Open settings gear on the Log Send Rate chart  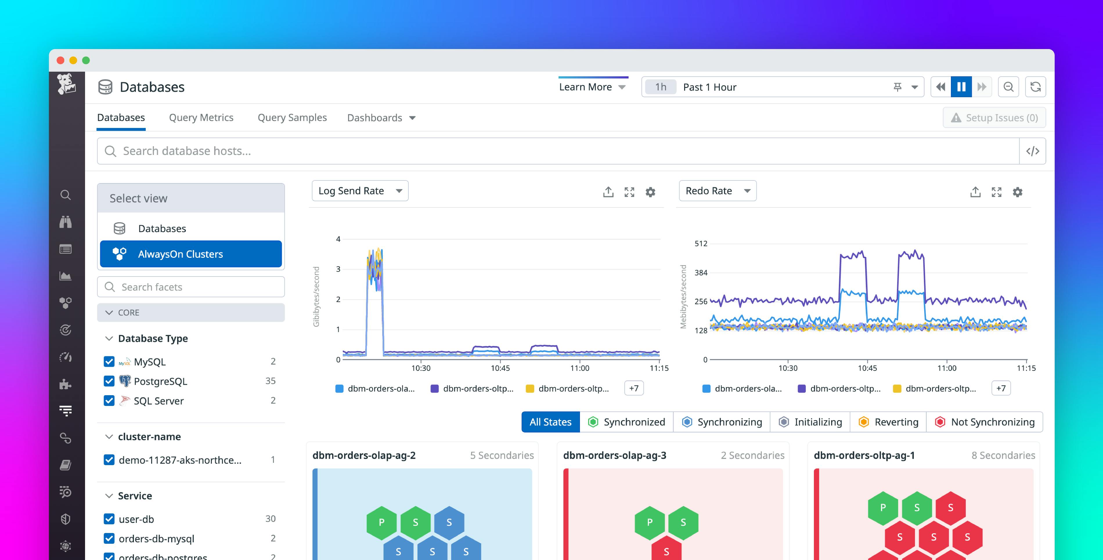tap(650, 192)
